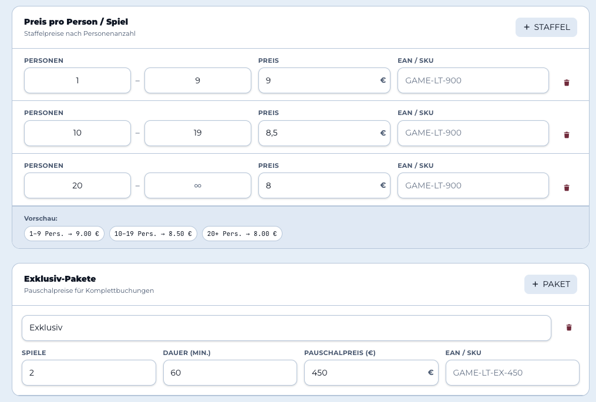Remove the 20–∞ persons price tier
Screen dimensions: 596x402
point(567,188)
